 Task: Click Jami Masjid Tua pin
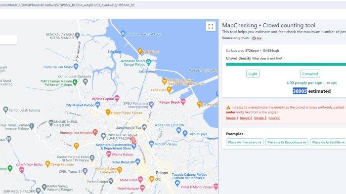click(144, 127)
